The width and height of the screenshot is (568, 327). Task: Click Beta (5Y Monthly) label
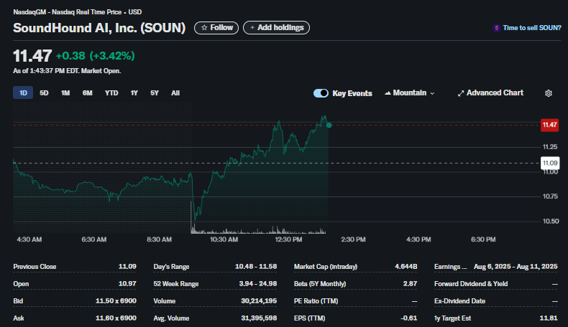(x=320, y=284)
